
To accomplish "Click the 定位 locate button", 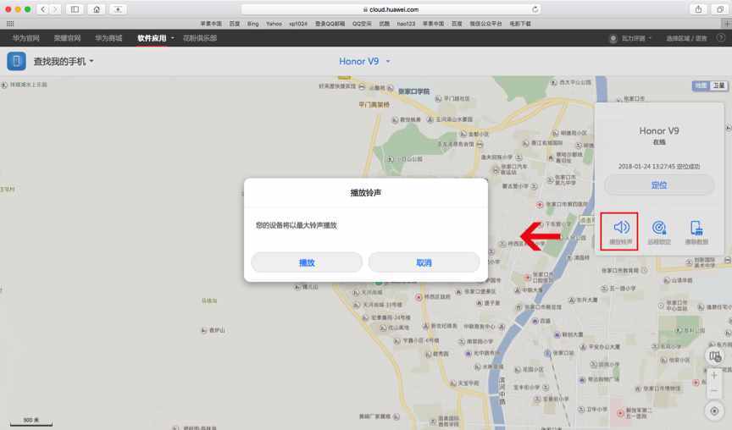I will point(658,185).
